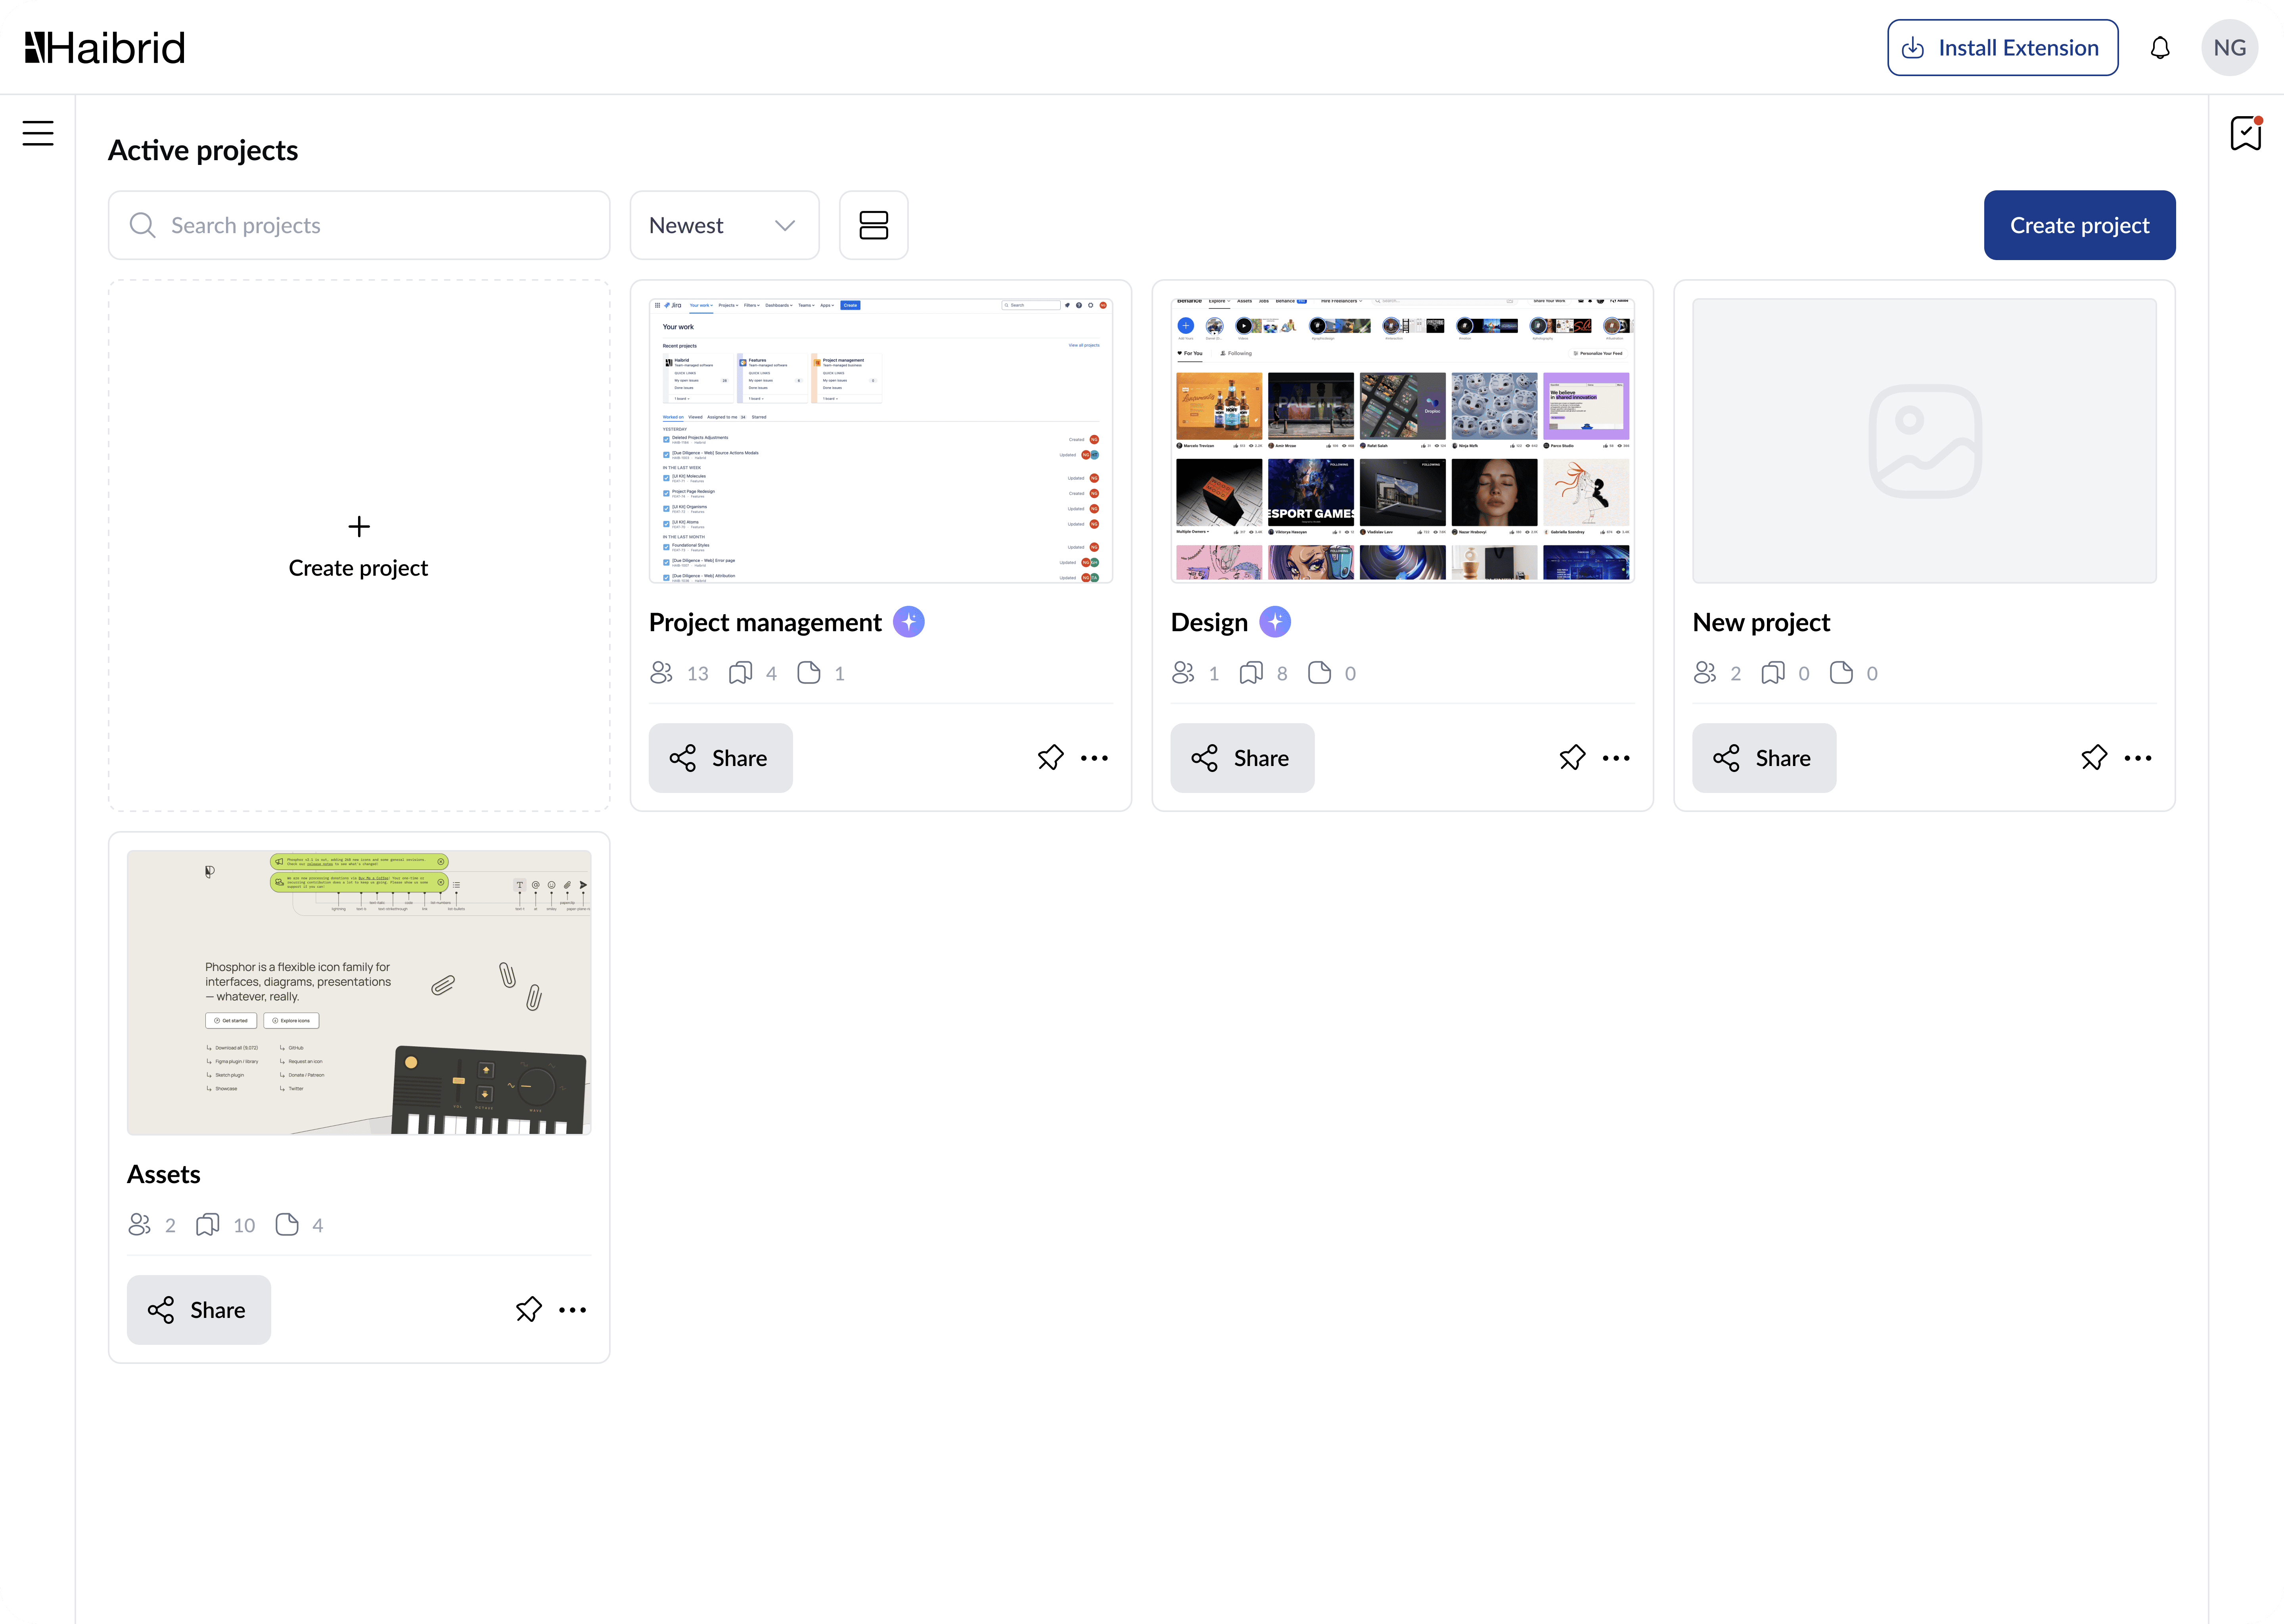Click the notes icon on Assets
The width and height of the screenshot is (2284, 1624).
coord(287,1225)
